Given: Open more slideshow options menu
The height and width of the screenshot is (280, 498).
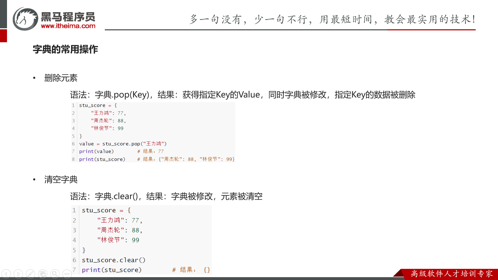Looking at the screenshot, I should (67, 274).
